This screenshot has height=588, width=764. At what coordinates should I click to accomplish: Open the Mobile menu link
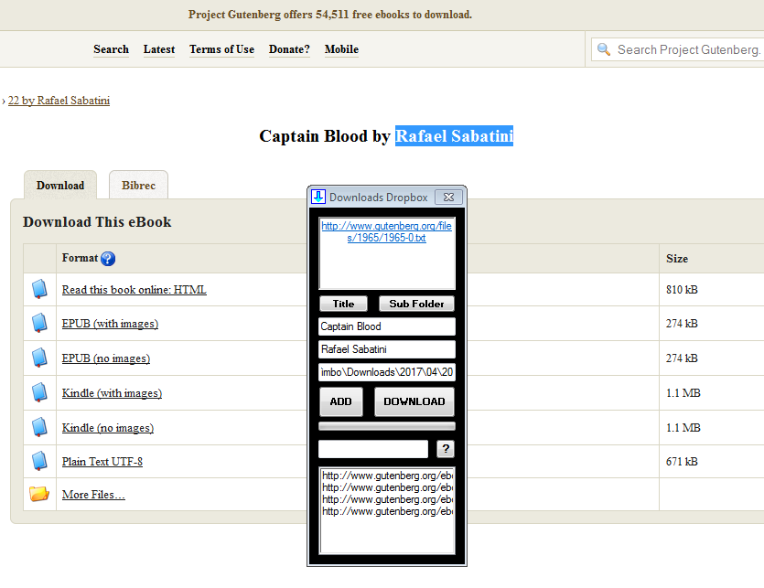coord(341,49)
